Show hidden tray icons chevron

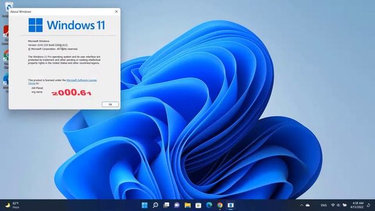[x=302, y=205]
